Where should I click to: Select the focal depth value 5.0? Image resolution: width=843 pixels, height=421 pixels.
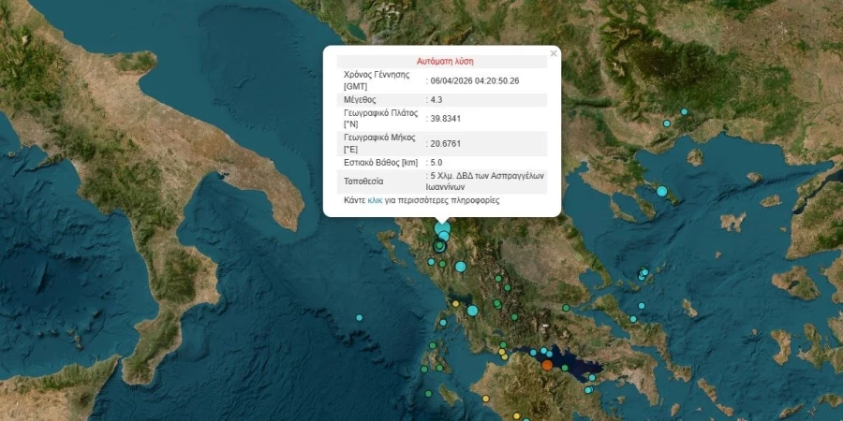pos(436,162)
